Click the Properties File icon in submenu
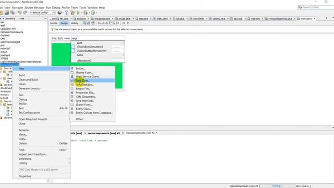 tap(72, 93)
